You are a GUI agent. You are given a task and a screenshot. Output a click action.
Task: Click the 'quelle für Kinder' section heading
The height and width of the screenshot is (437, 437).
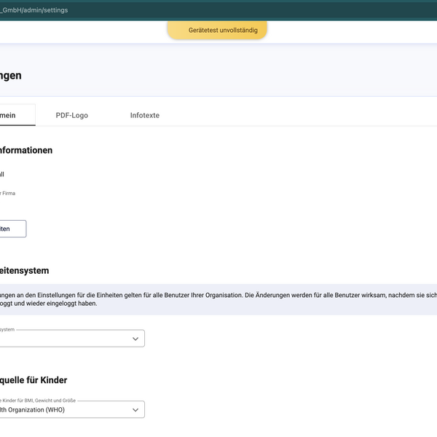(34, 380)
